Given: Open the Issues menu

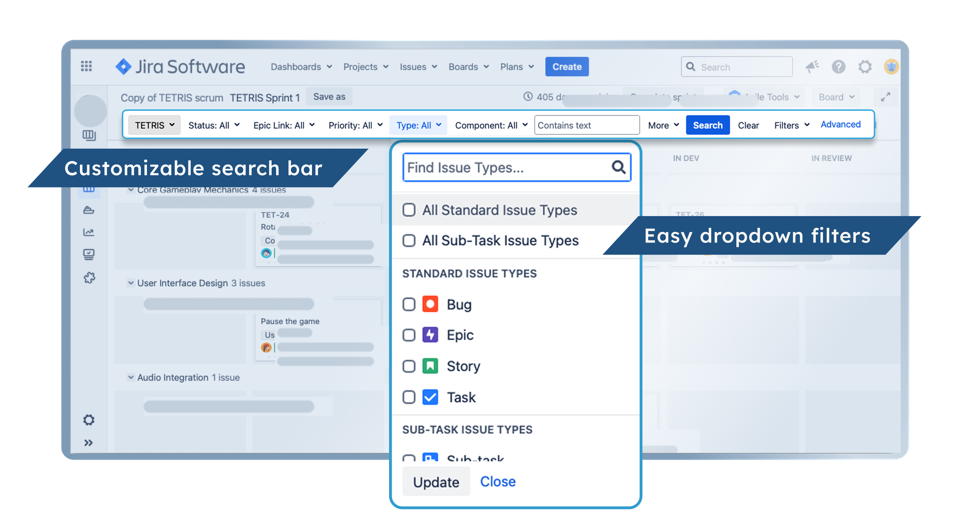Looking at the screenshot, I should [418, 67].
